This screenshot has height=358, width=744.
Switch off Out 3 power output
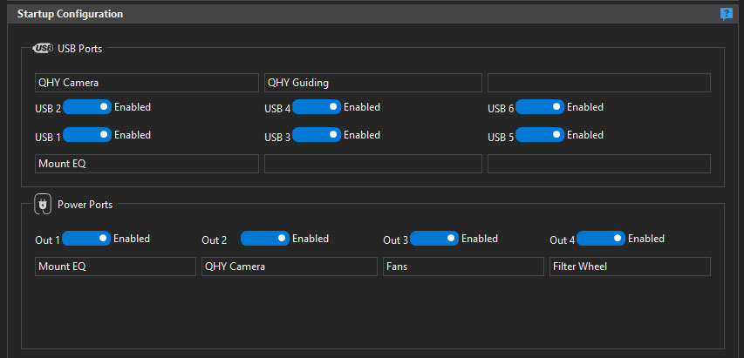tap(433, 239)
